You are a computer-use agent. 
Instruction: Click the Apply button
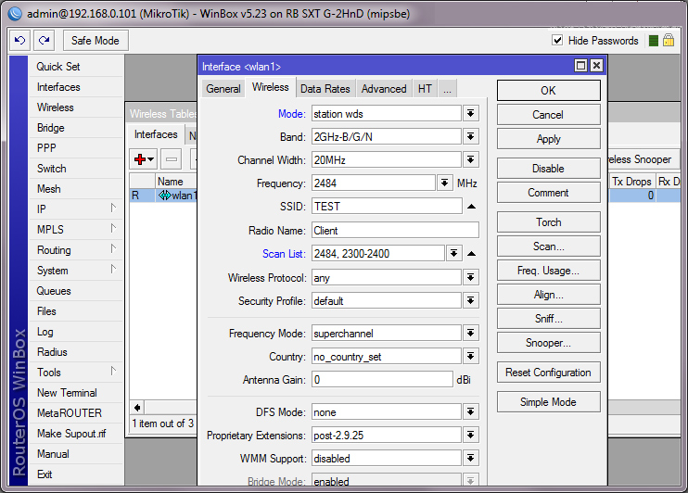pyautogui.click(x=549, y=139)
